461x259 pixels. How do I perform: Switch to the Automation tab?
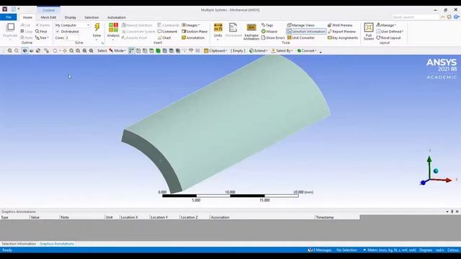click(x=117, y=17)
